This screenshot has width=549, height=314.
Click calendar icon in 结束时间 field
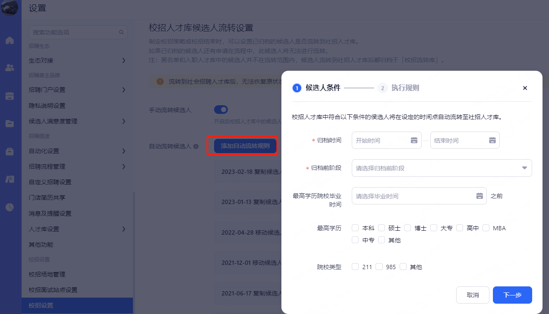[x=492, y=140]
